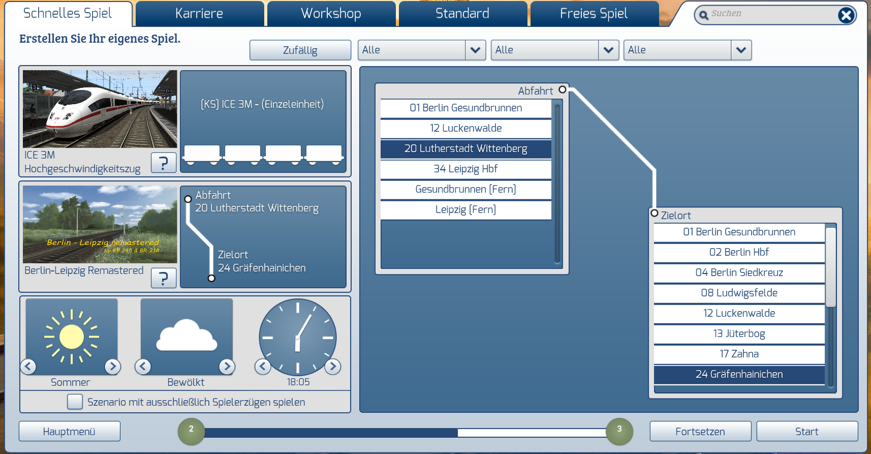Clear the search box with the X icon
The width and height of the screenshot is (871, 454).
846,15
